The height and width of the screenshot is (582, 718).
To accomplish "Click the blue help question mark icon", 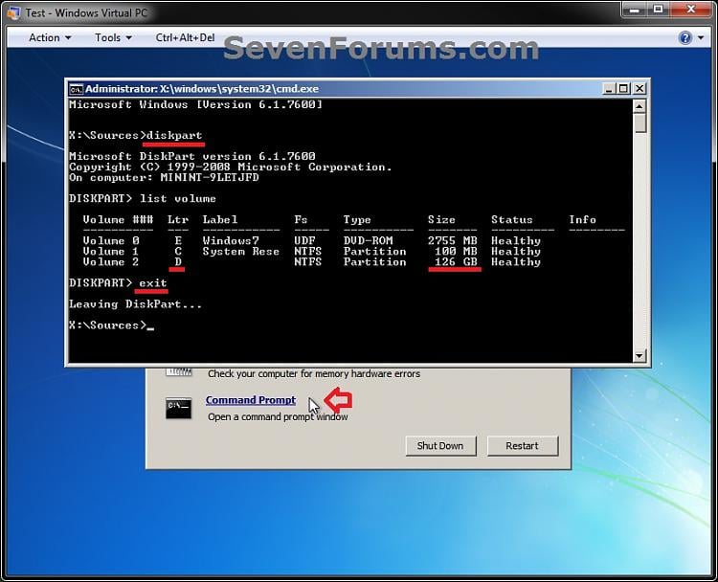I will point(685,37).
